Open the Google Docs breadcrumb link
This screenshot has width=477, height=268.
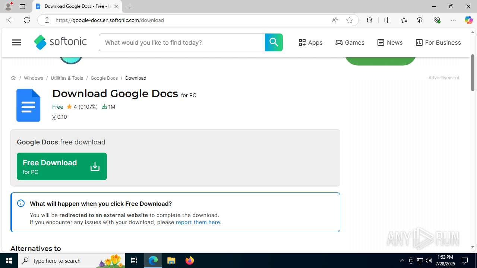(104, 78)
